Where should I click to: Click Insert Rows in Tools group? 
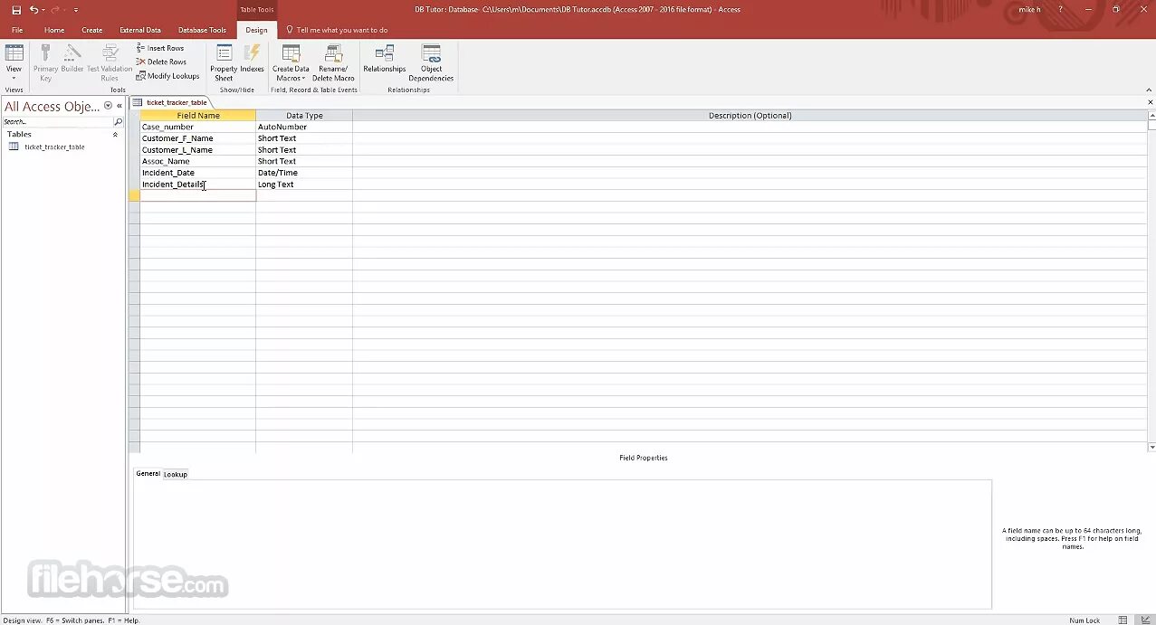tap(160, 48)
